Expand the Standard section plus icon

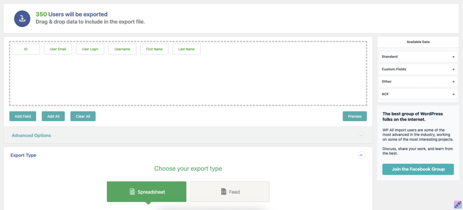[453, 56]
